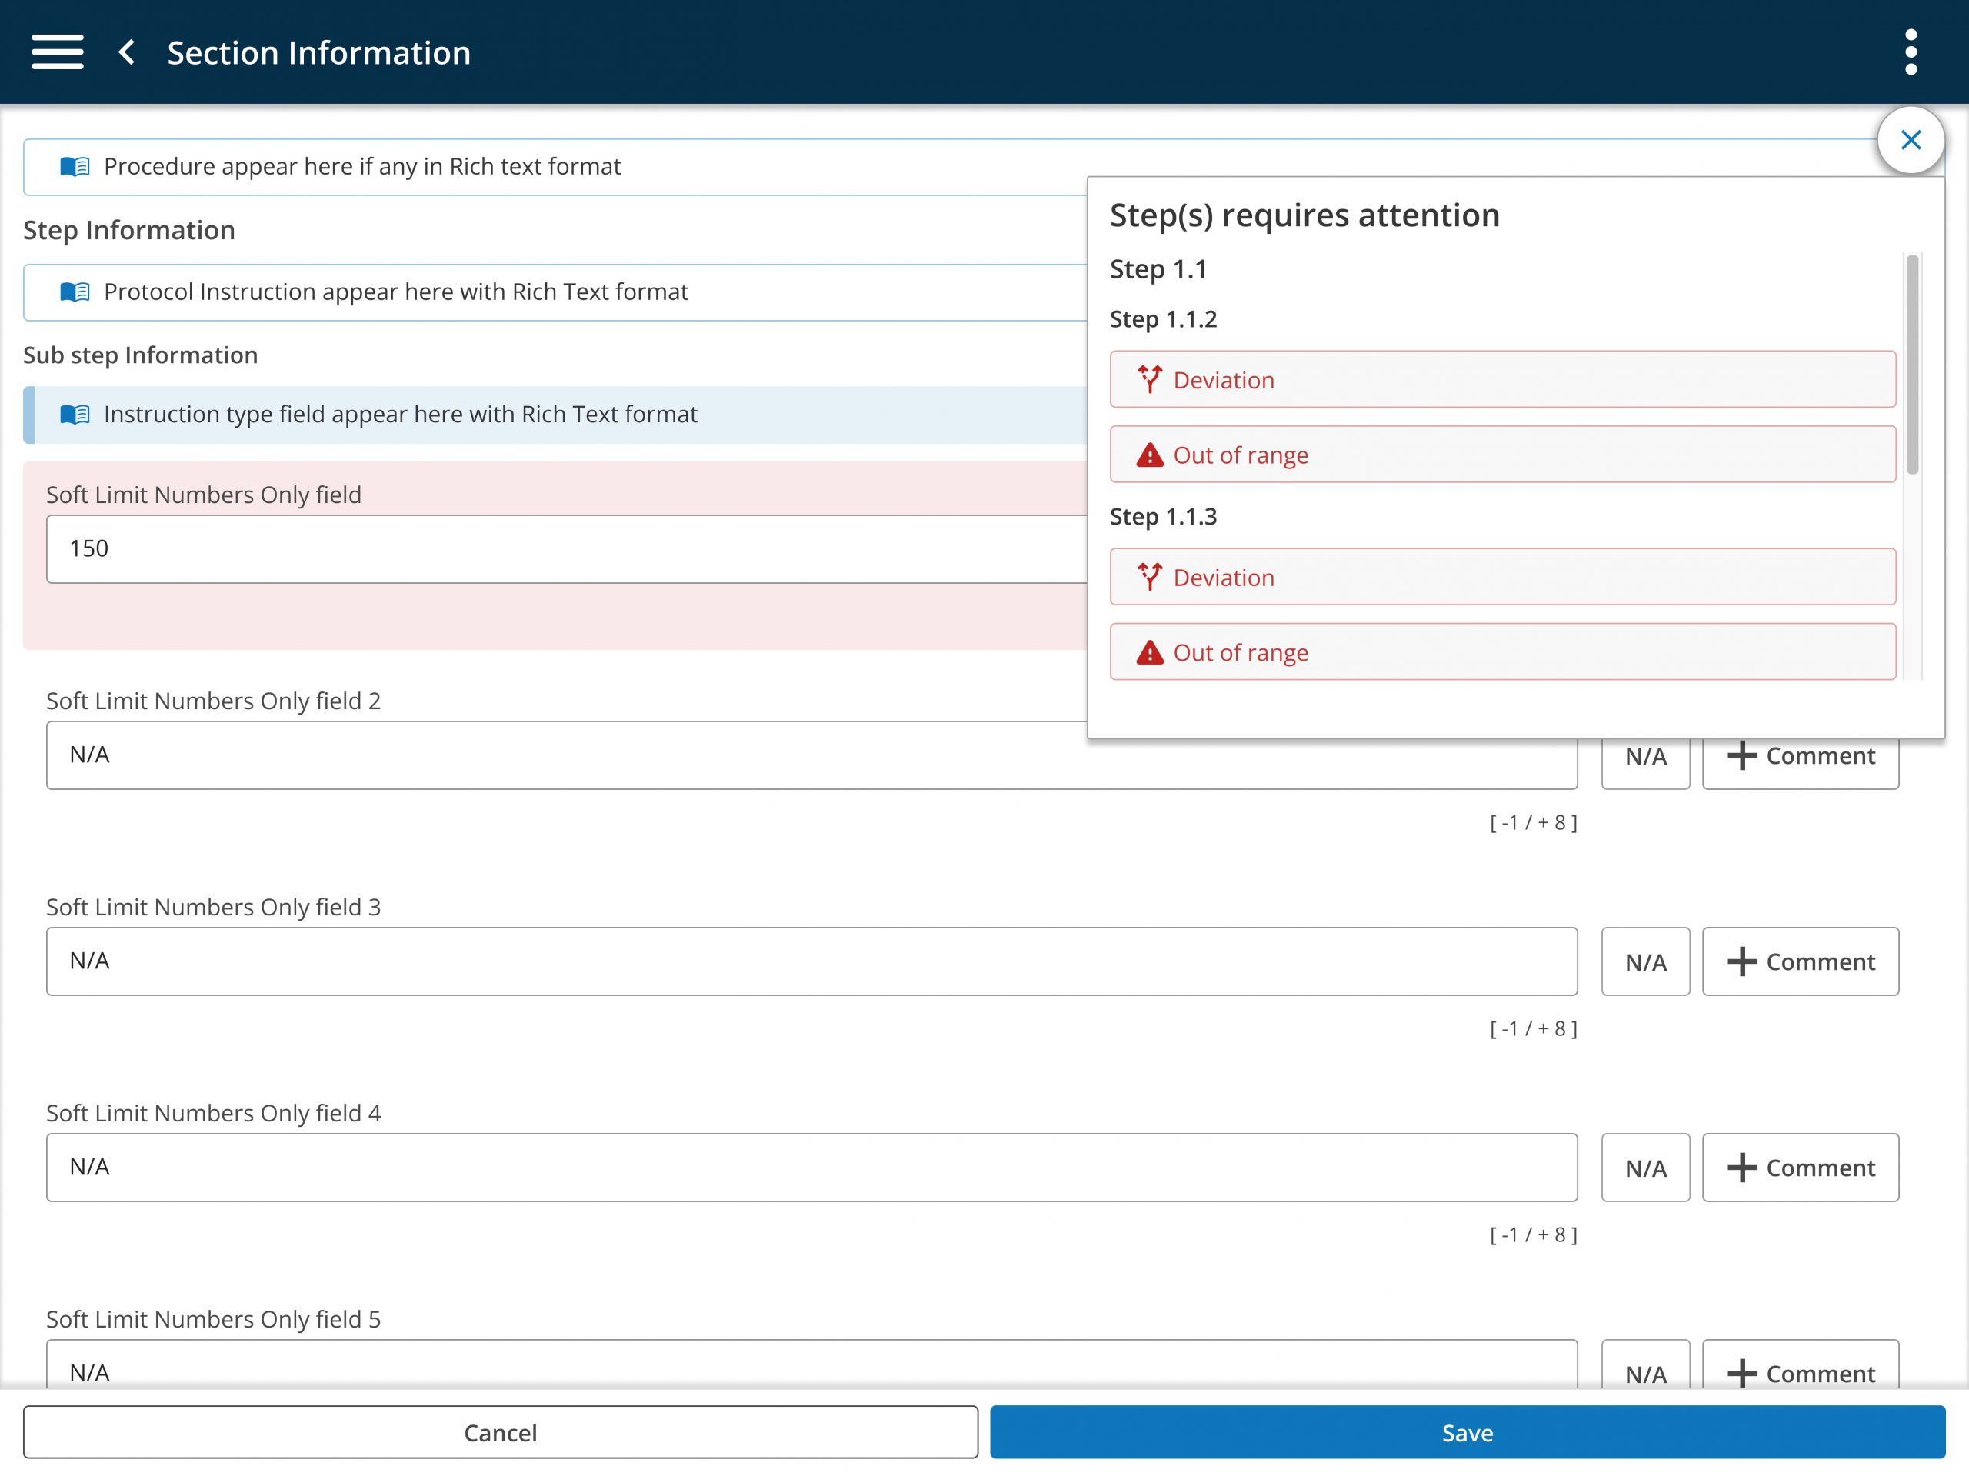Toggle N/A for Soft Limit field 3
Viewport: 1969px width, 1476px height.
click(x=1645, y=961)
